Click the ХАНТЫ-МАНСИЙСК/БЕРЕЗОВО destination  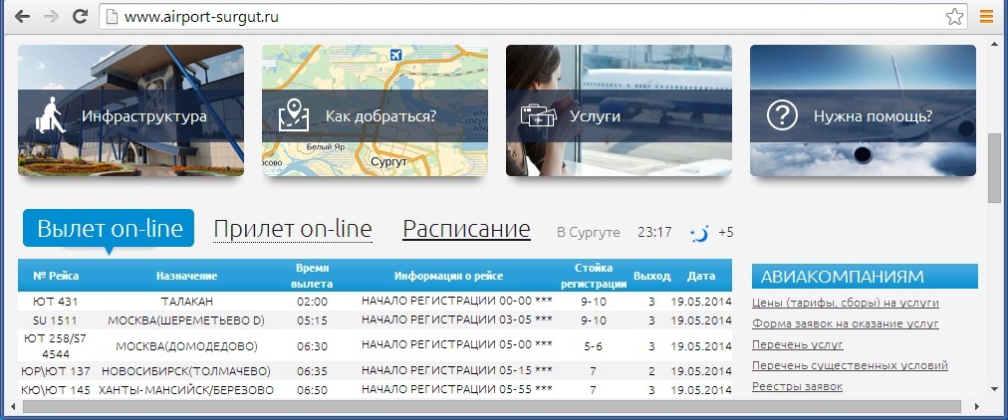click(186, 390)
